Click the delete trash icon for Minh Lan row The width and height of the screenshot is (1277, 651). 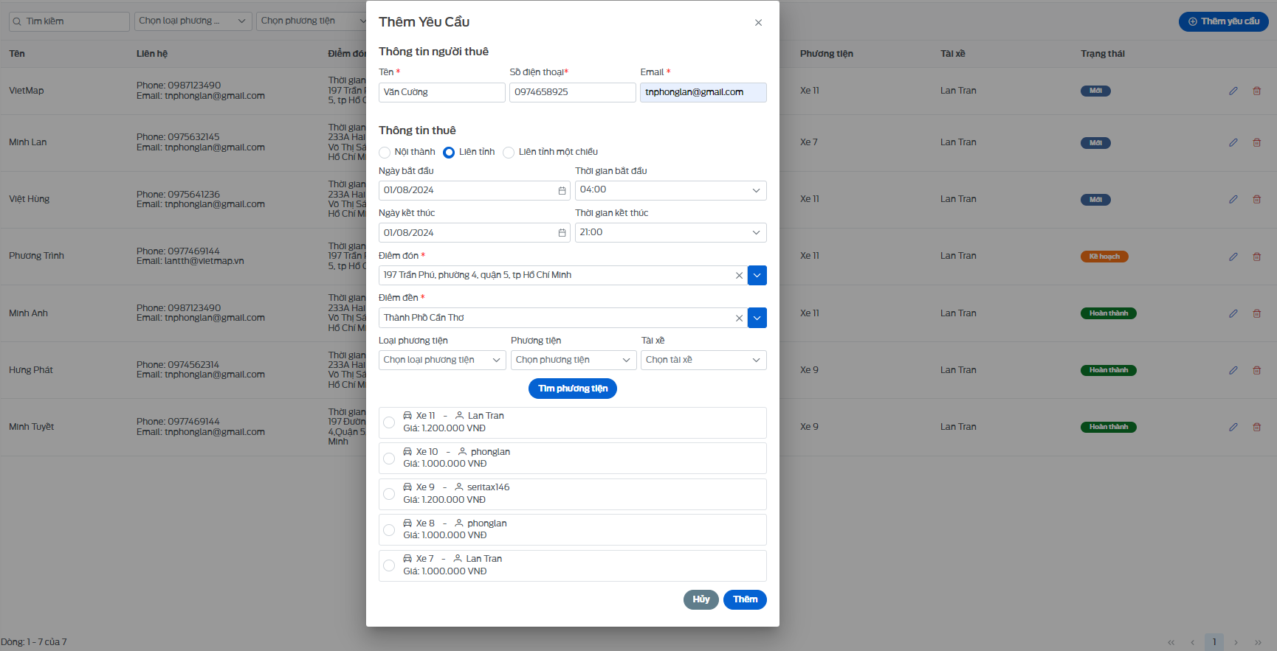coord(1256,142)
